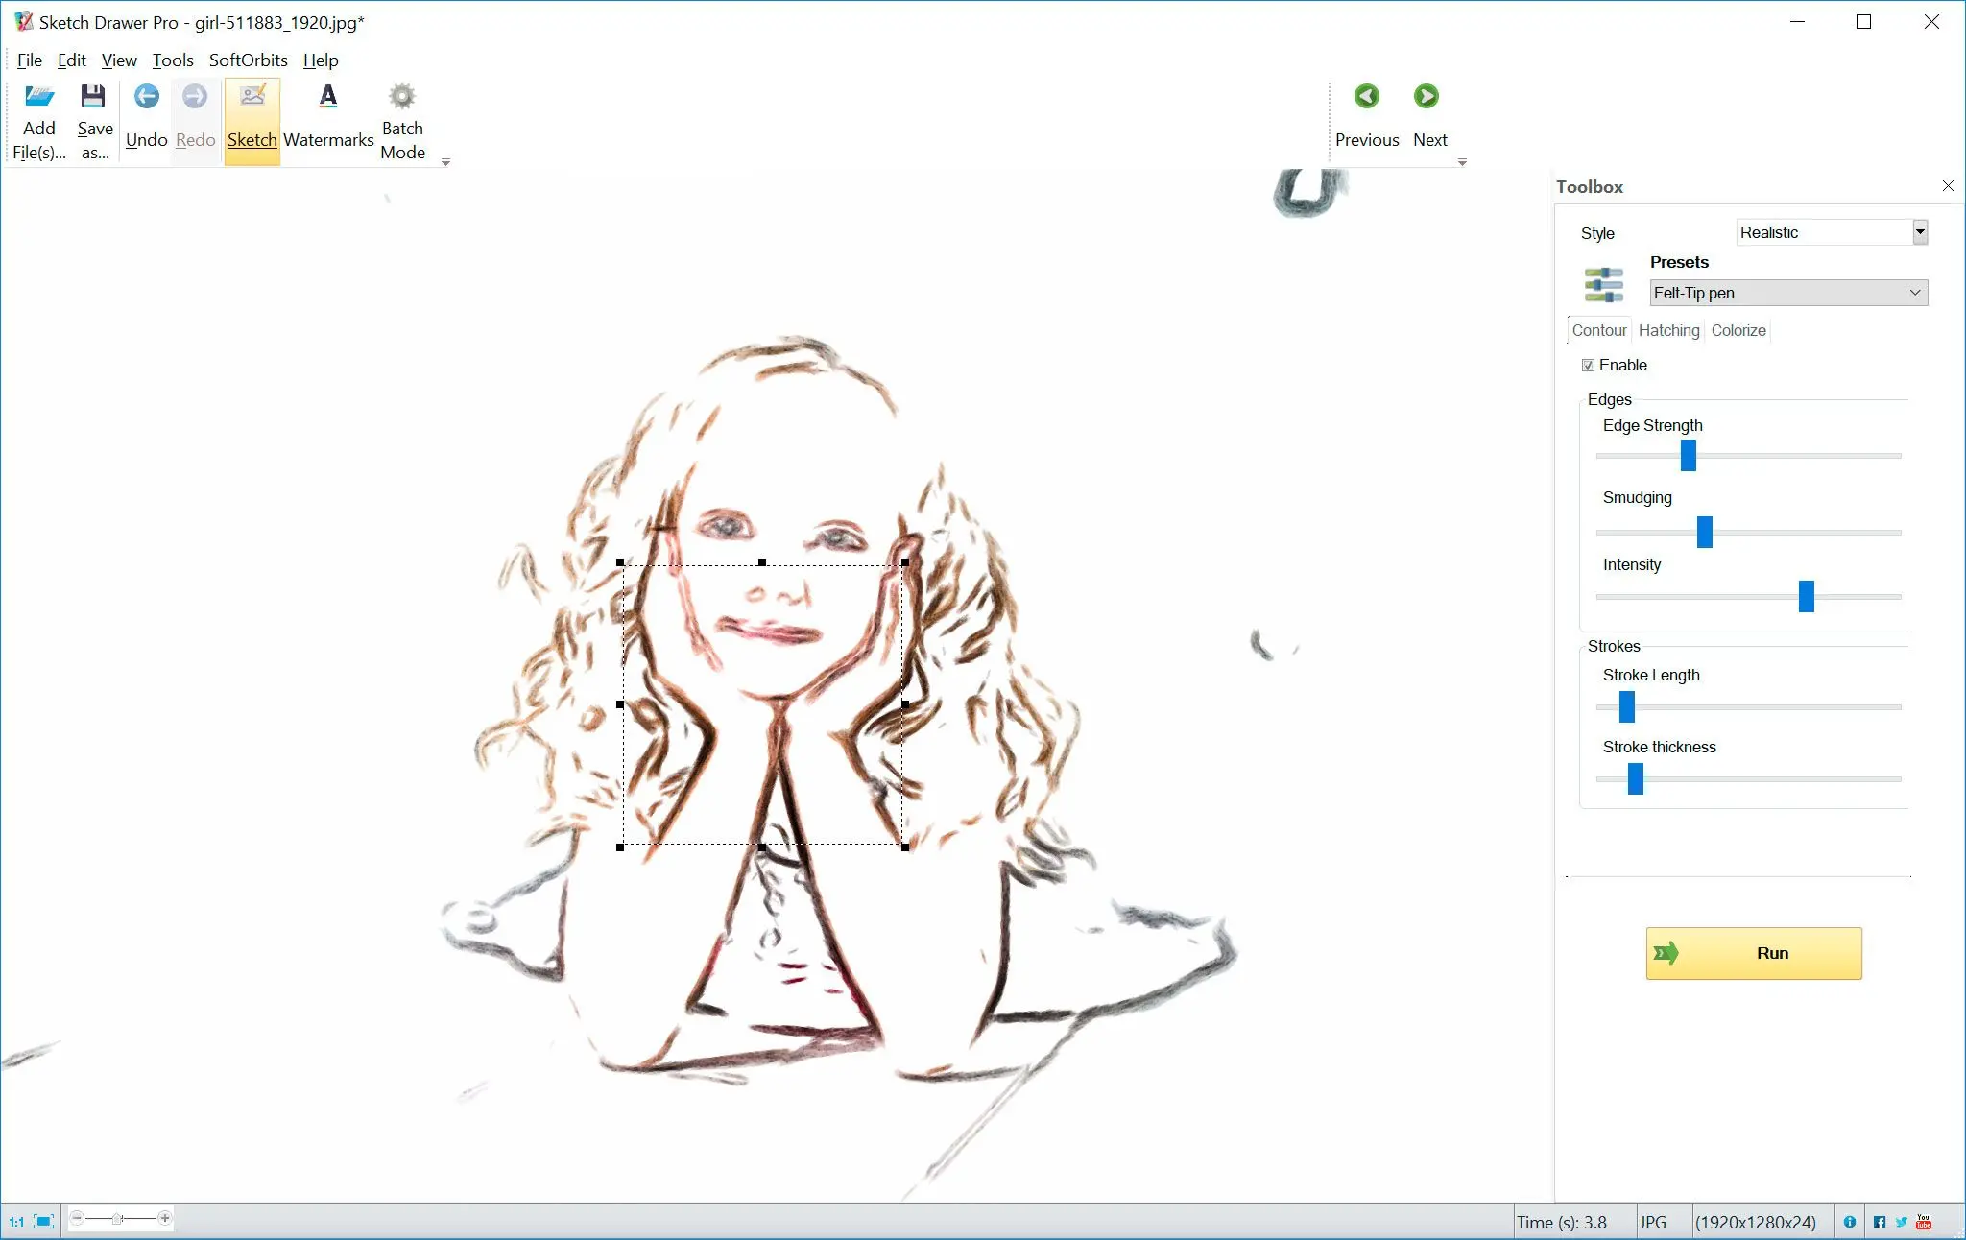
Task: Switch to the Hatching tab
Action: point(1667,330)
